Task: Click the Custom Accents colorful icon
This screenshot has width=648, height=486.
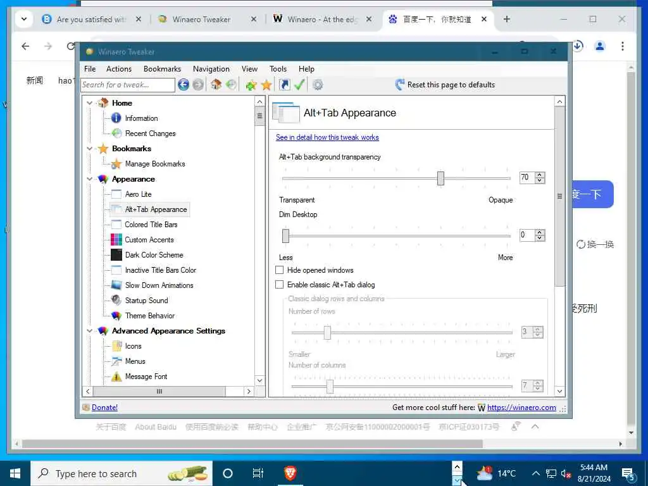Action: (116, 240)
